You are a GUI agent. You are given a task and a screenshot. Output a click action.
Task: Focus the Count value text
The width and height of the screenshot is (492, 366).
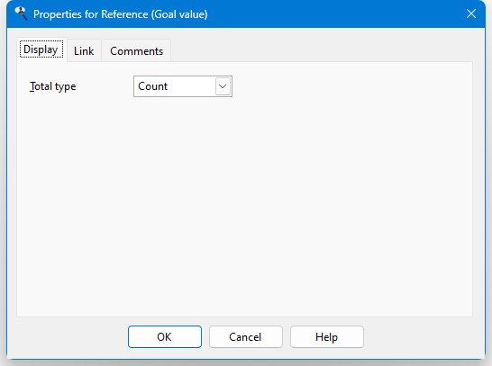pyautogui.click(x=153, y=86)
